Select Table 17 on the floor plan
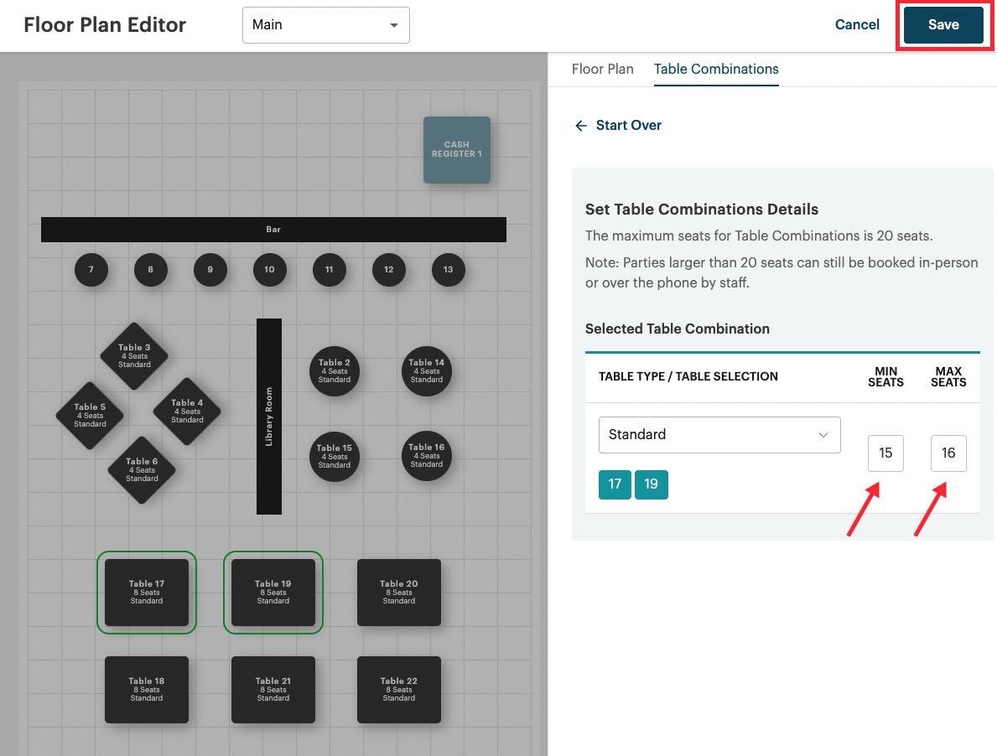 point(146,593)
